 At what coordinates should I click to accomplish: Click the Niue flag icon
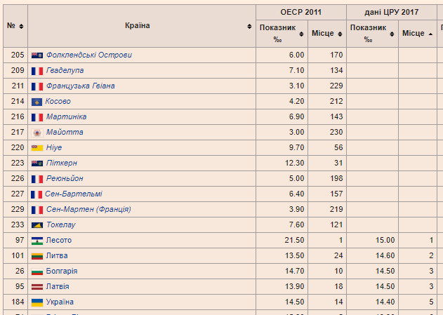tap(37, 148)
